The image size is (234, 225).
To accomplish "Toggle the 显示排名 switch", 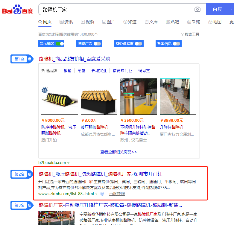I will pyautogui.click(x=60, y=44).
